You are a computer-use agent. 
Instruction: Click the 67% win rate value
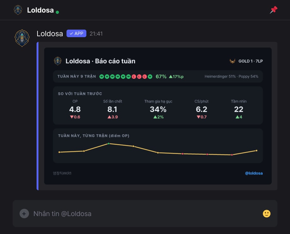[161, 77]
